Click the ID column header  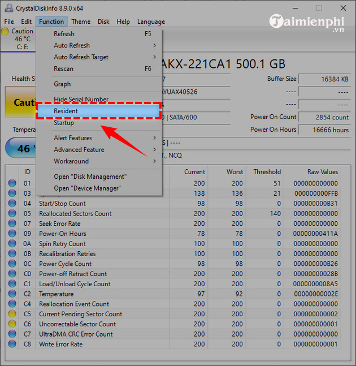tap(27, 172)
